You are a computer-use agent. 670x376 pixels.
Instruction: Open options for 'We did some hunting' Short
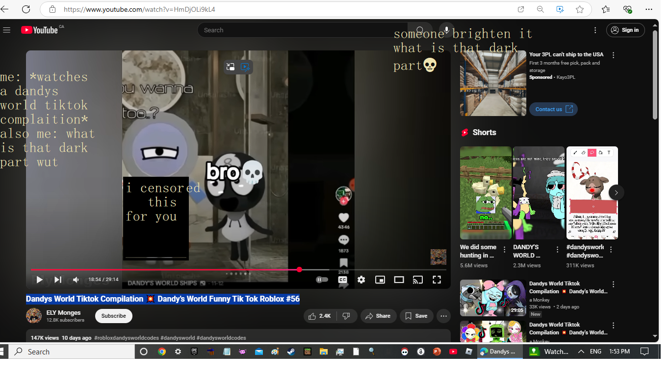[504, 250]
